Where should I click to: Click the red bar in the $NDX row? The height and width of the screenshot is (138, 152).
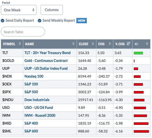coord(137,77)
